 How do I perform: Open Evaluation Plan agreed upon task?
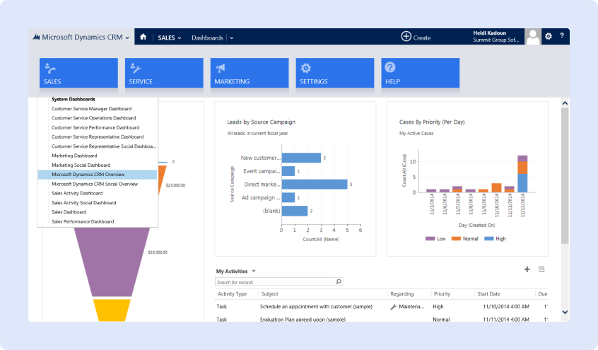coord(303,319)
